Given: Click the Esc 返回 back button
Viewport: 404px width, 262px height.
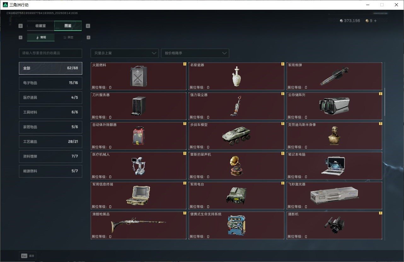Looking at the screenshot, I should point(28,256).
